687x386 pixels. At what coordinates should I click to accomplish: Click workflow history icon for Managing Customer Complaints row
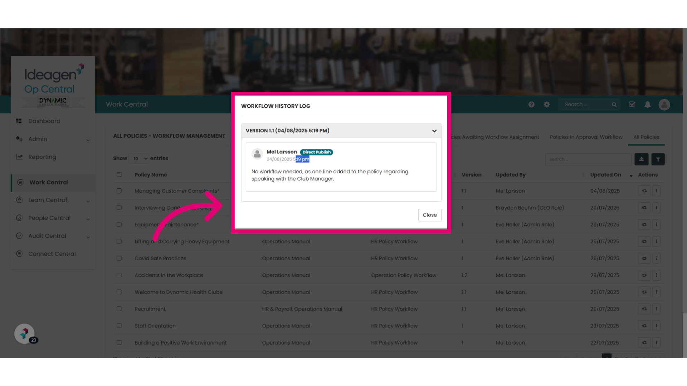click(x=644, y=191)
